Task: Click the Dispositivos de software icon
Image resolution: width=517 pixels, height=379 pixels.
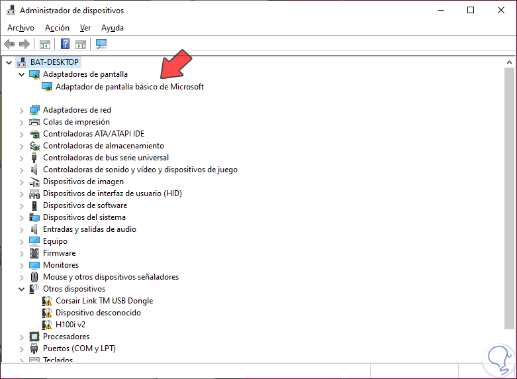Action: click(34, 205)
